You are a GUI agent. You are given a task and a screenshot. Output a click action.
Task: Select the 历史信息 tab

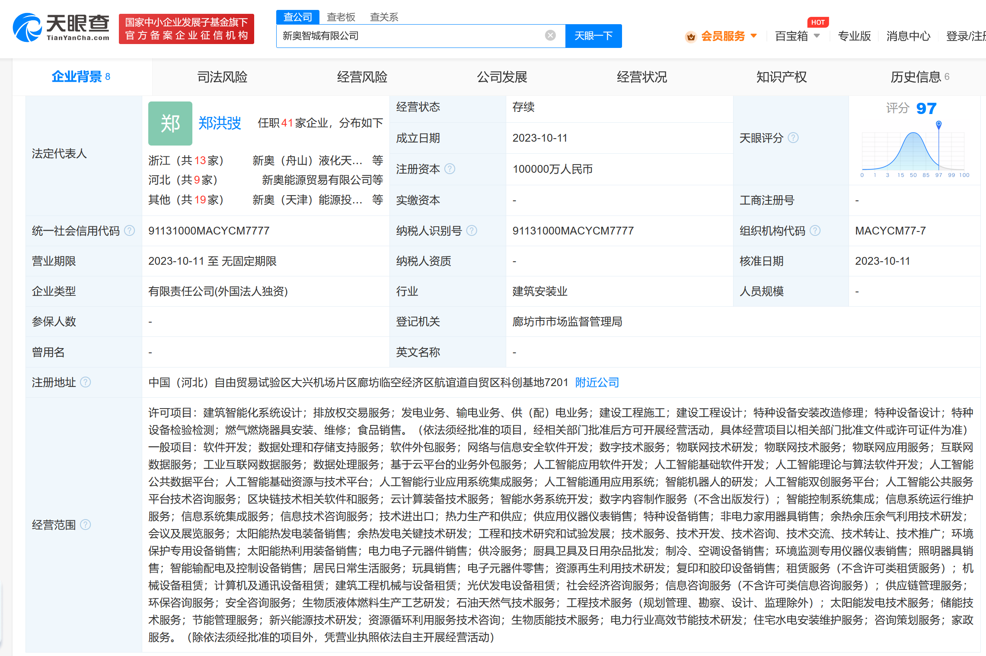[x=920, y=77]
